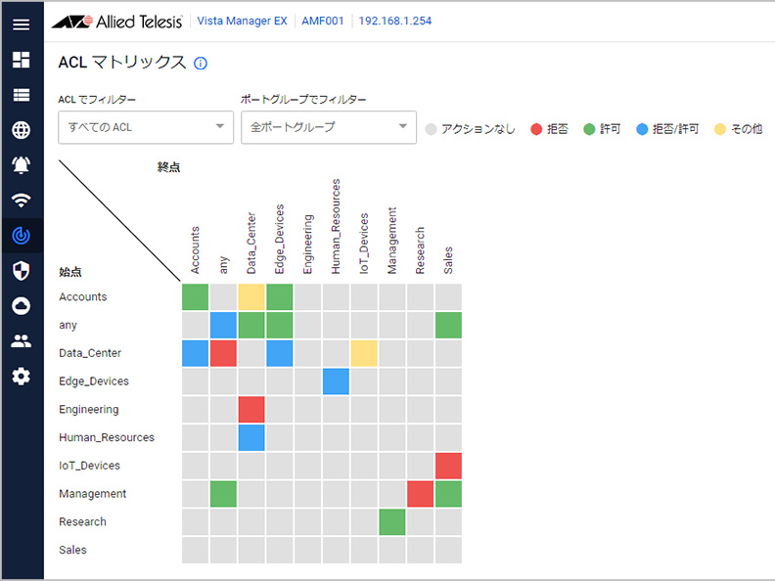Click the info icon beside ACL マトリックス
This screenshot has width=775, height=581.
[201, 64]
